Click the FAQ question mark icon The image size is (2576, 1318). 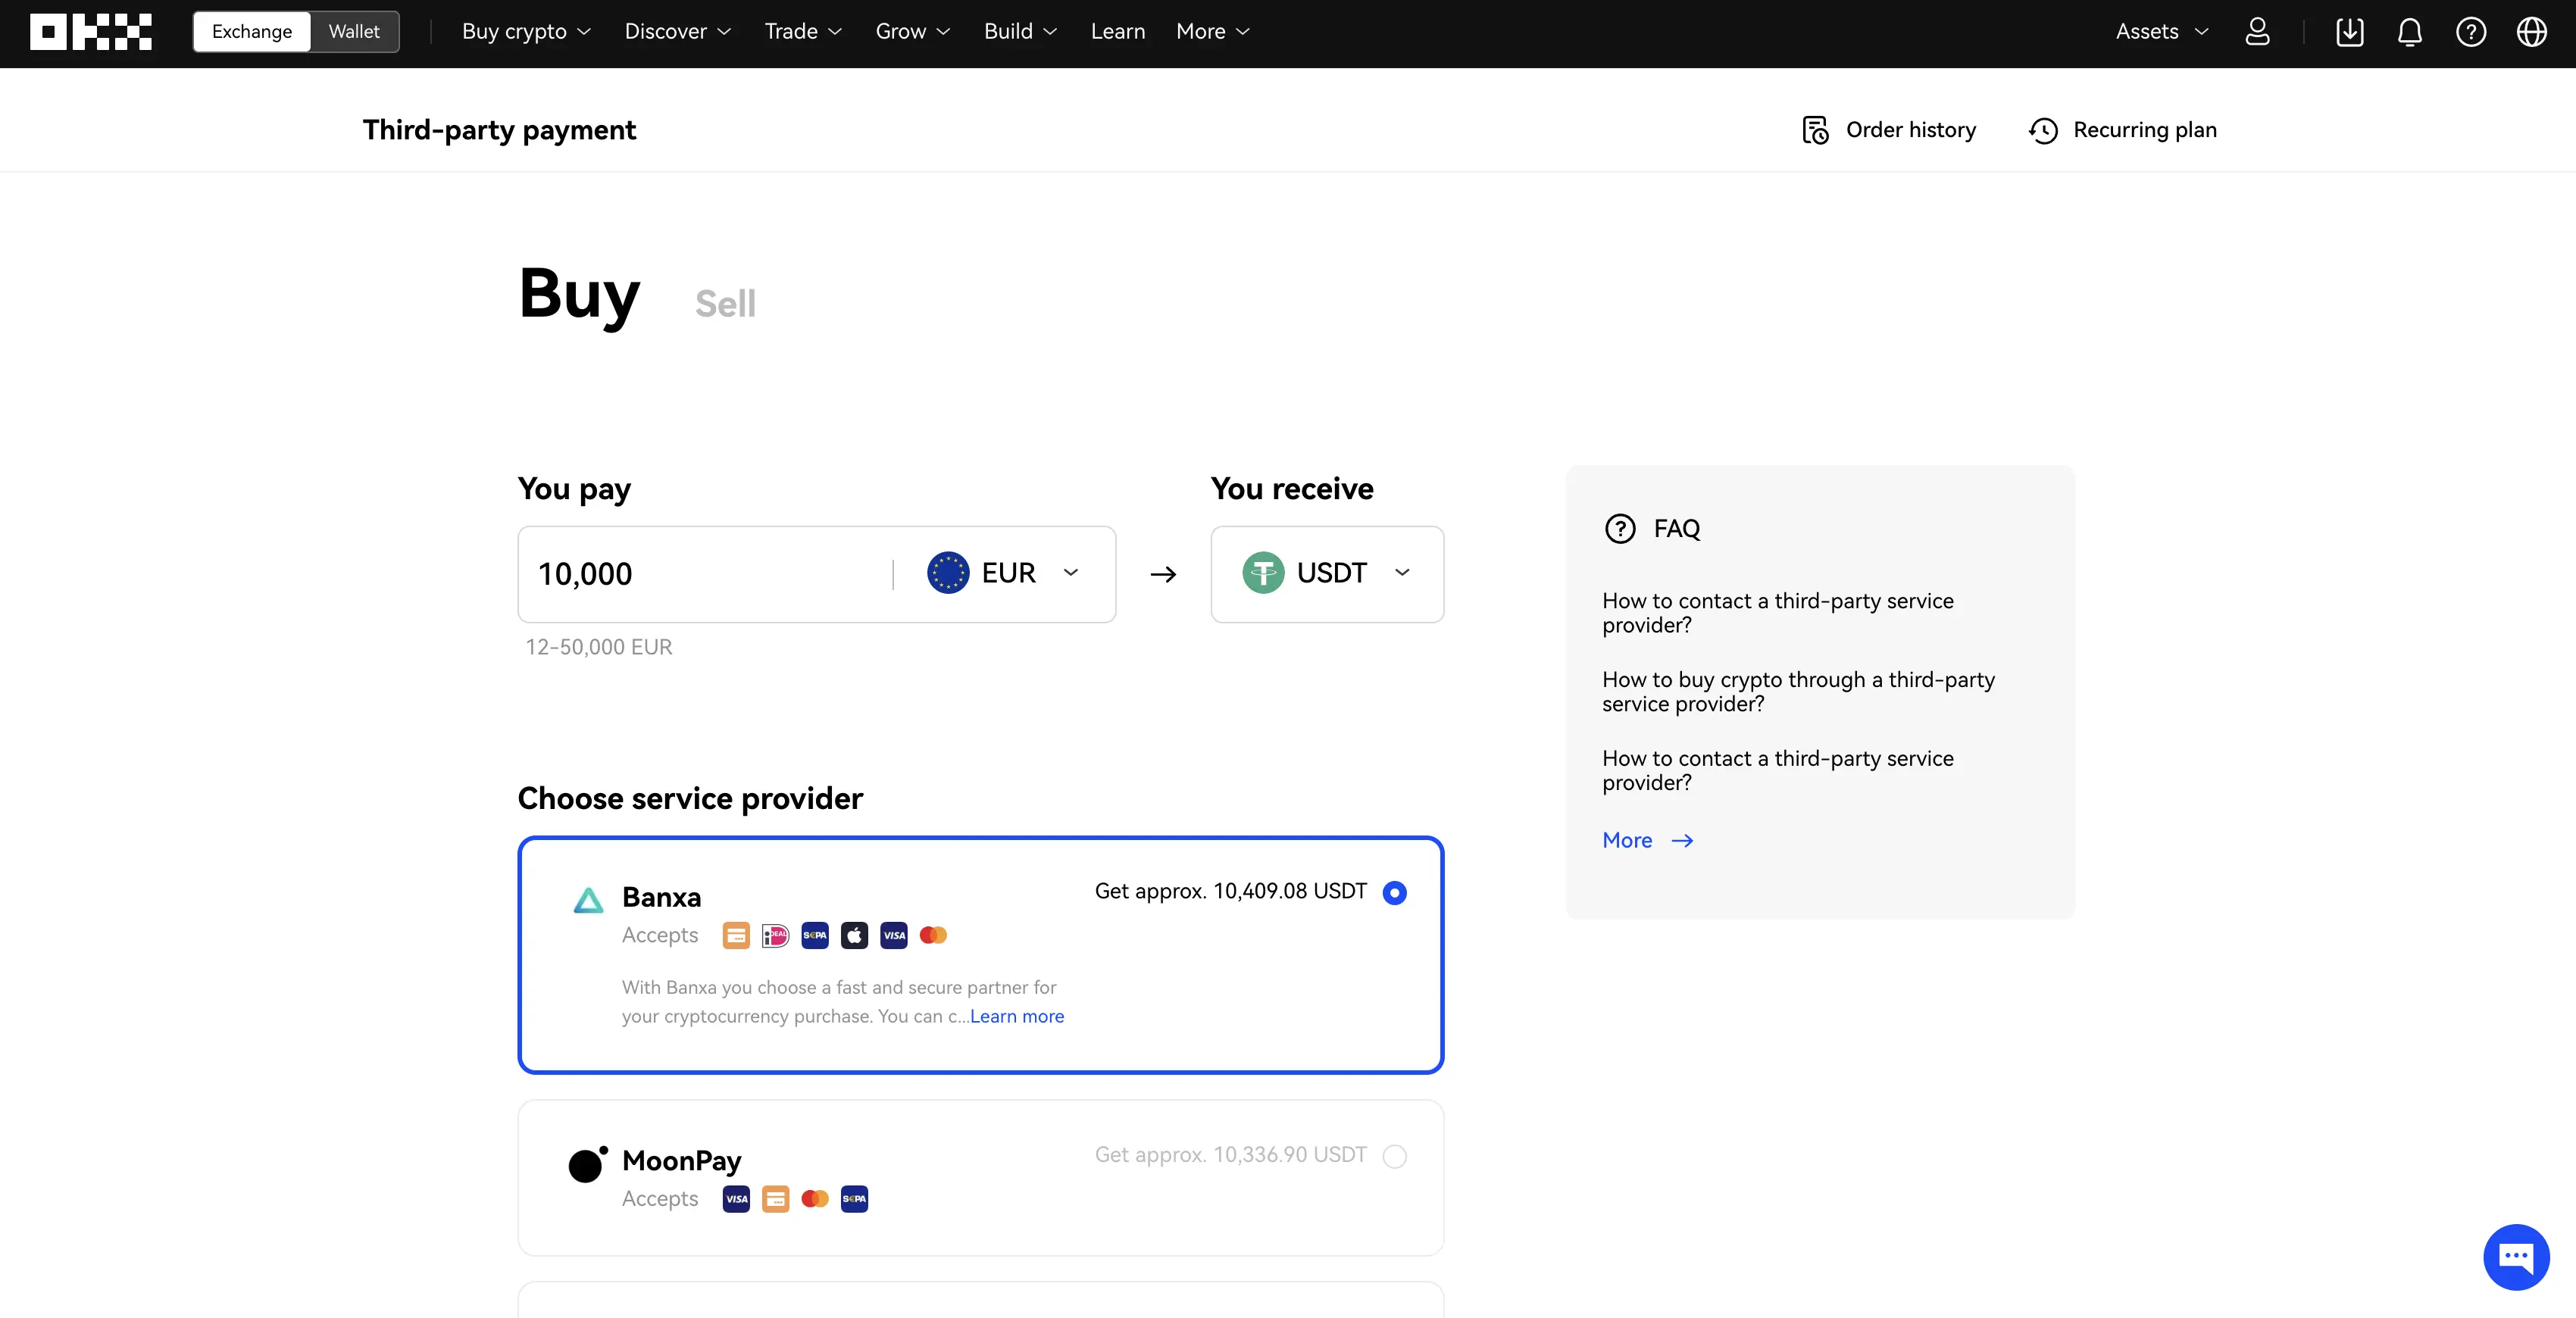click(1620, 528)
